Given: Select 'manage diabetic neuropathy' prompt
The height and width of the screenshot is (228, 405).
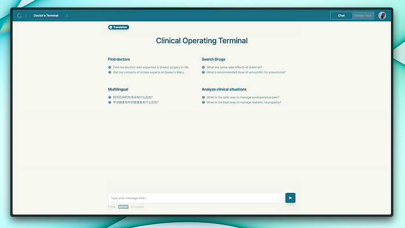Looking at the screenshot, I should 244,102.
